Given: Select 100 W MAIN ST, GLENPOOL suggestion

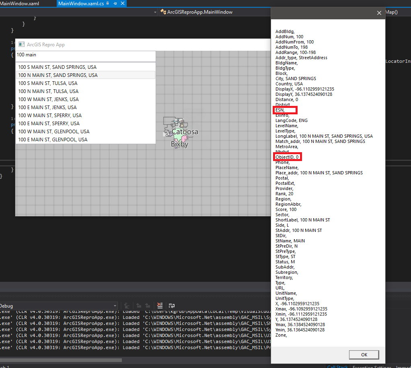Looking at the screenshot, I should (x=86, y=132).
